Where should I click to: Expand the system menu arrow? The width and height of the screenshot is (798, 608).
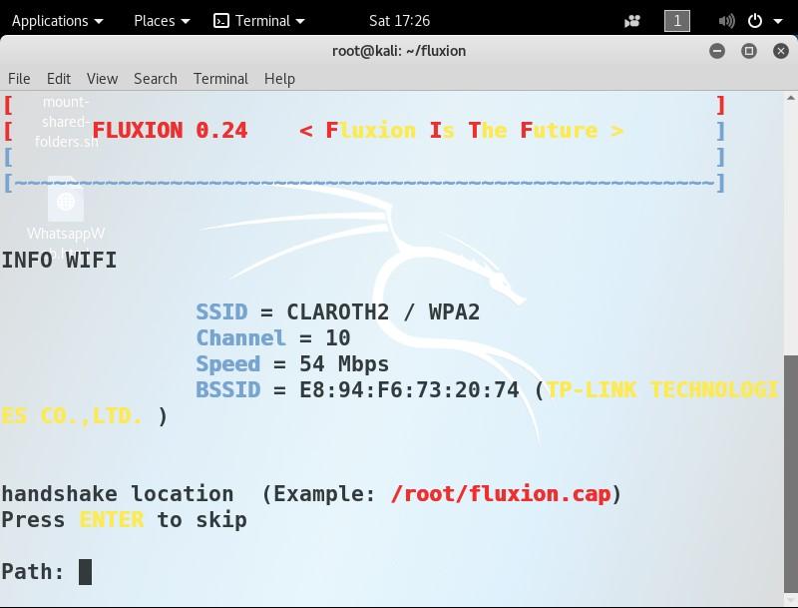(x=778, y=21)
